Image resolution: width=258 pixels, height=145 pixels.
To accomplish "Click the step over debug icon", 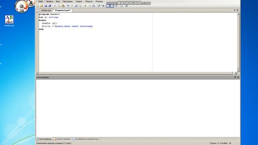I will click(x=99, y=6).
